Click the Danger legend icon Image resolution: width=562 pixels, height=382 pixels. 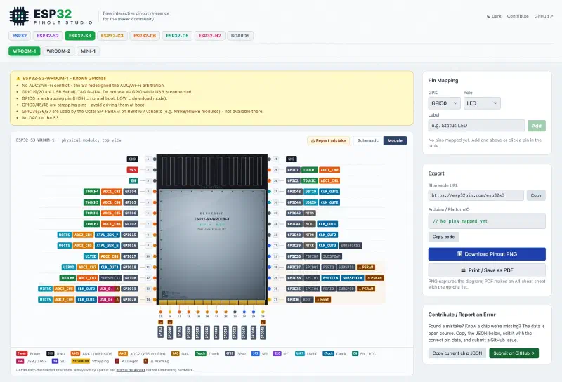117,361
